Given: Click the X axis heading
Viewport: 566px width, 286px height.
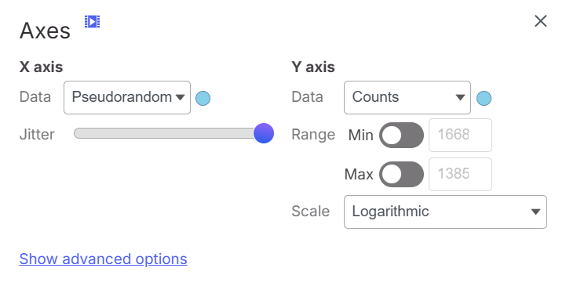Looking at the screenshot, I should tap(41, 67).
